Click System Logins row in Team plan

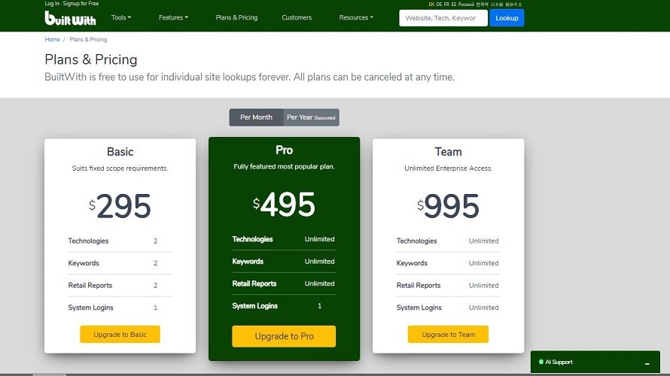click(x=448, y=308)
